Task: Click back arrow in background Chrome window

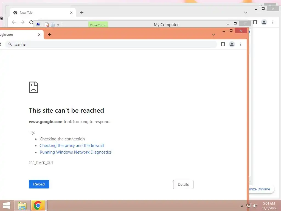Action: click(x=14, y=22)
